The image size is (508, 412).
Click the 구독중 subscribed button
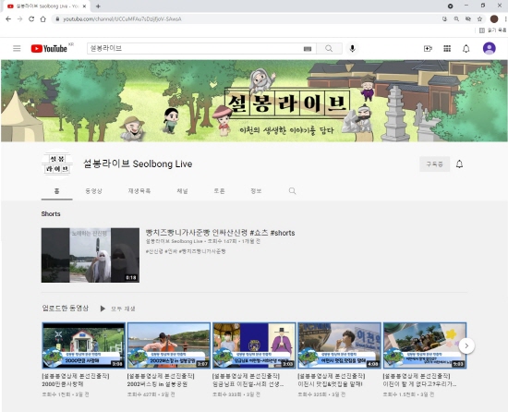[434, 164]
